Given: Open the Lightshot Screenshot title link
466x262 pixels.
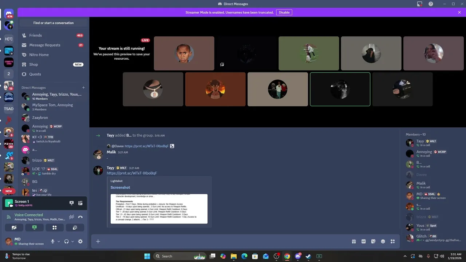Looking at the screenshot, I should coord(120,187).
